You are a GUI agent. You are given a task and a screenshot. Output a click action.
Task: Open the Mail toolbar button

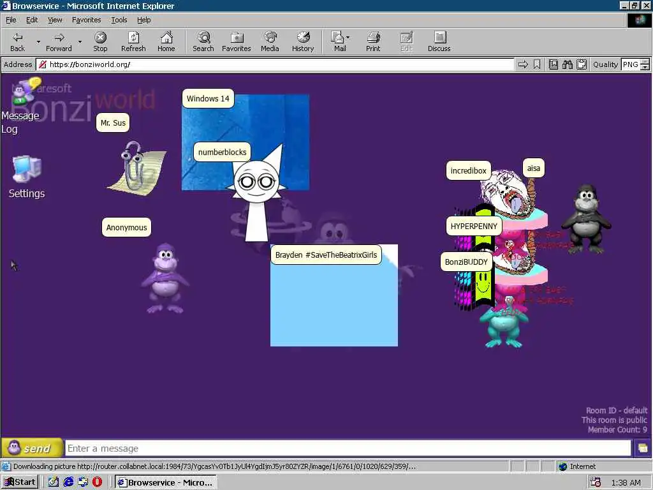338,41
